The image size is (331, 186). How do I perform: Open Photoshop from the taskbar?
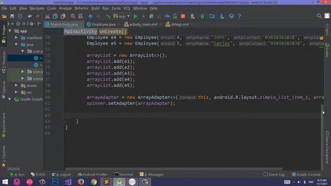click(x=55, y=182)
